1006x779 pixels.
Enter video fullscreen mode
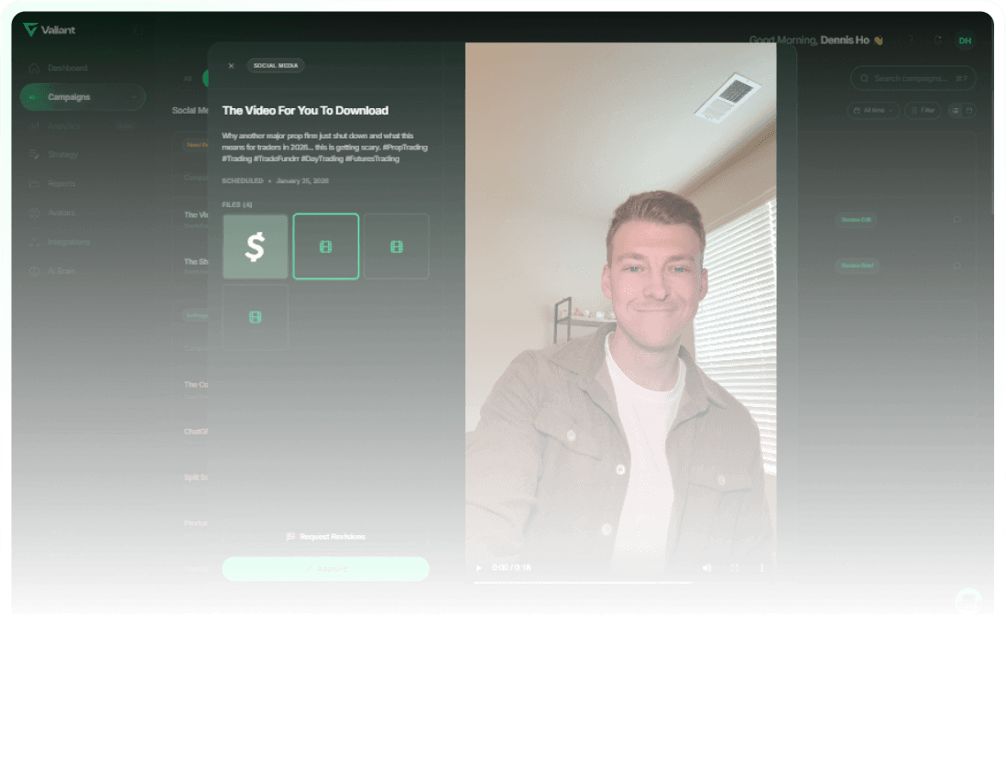pyautogui.click(x=735, y=568)
